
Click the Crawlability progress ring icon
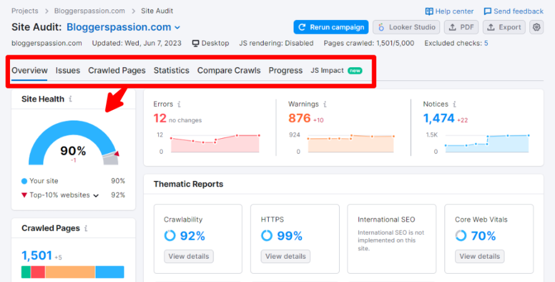(x=170, y=236)
